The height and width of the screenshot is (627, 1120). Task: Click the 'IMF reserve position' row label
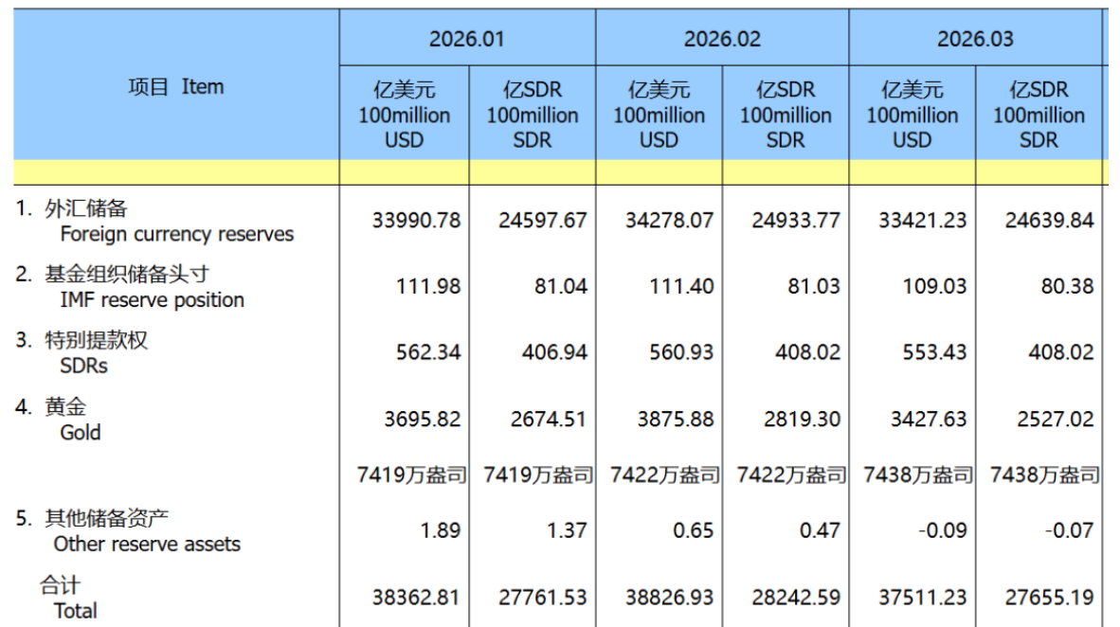click(x=152, y=300)
